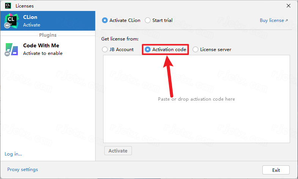Open Proxy settings
Screen dimensions: 298x179
(22, 169)
